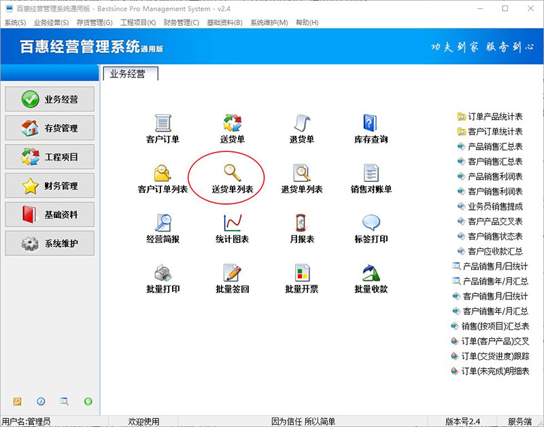This screenshot has height=427, width=544.
Task: Open the 业务员销售提成 report
Action: (490, 206)
